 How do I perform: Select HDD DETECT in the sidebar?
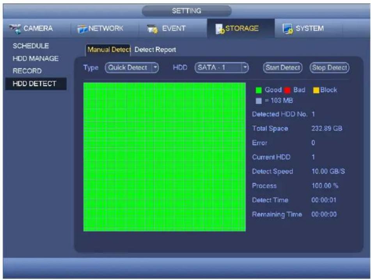36,84
